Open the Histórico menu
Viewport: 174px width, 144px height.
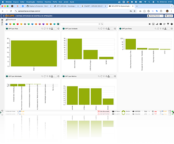coord(40,2)
